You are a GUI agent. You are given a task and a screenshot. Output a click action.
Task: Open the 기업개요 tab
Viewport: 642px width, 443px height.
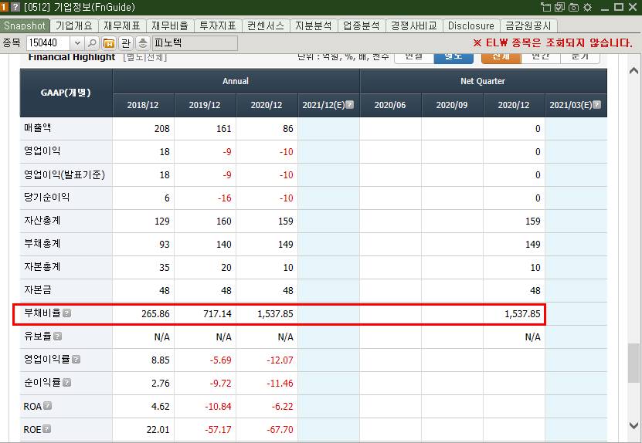(74, 25)
